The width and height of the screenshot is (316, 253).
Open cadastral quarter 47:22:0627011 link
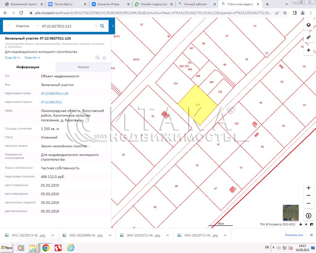pos(52,102)
